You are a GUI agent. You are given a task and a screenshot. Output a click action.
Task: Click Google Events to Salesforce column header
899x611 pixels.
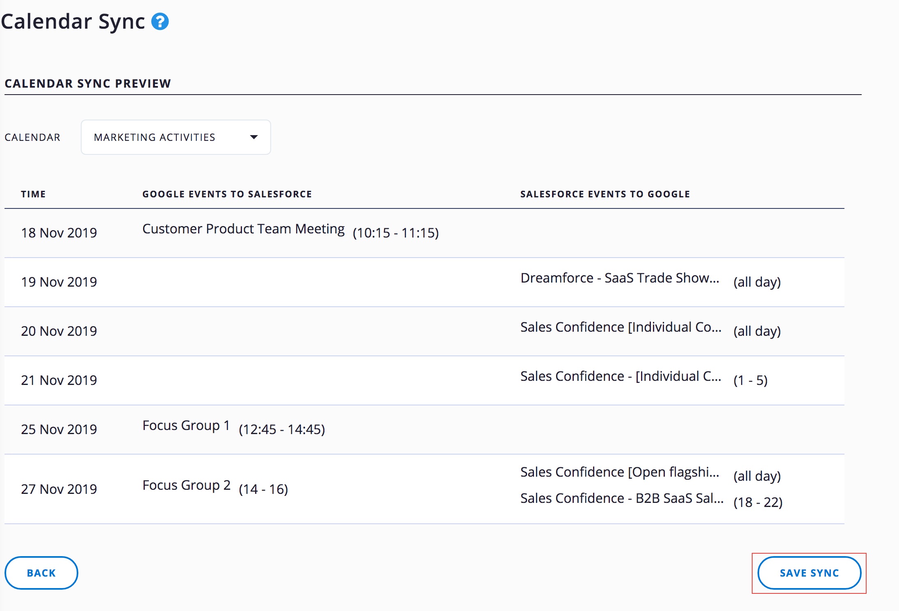tap(227, 194)
